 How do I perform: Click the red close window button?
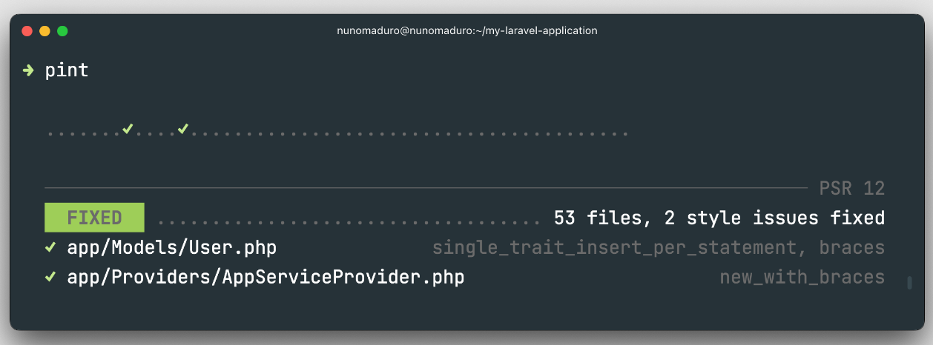27,31
